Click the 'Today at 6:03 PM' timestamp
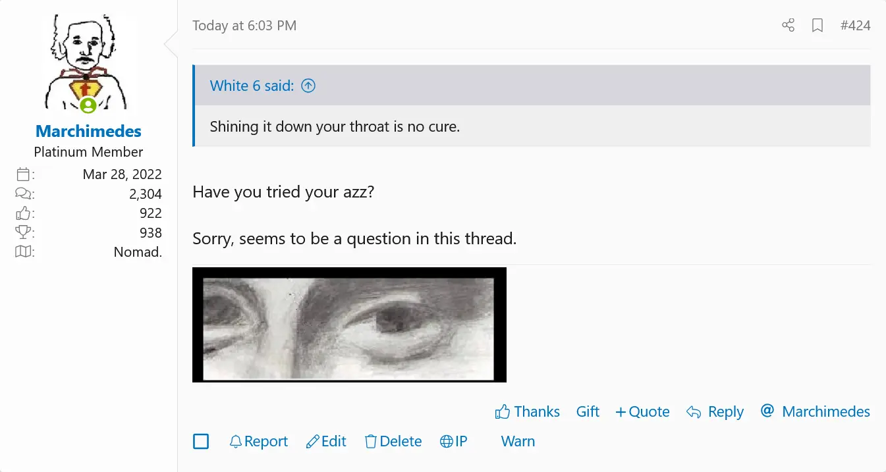Screen dimensions: 886x472 click(244, 26)
